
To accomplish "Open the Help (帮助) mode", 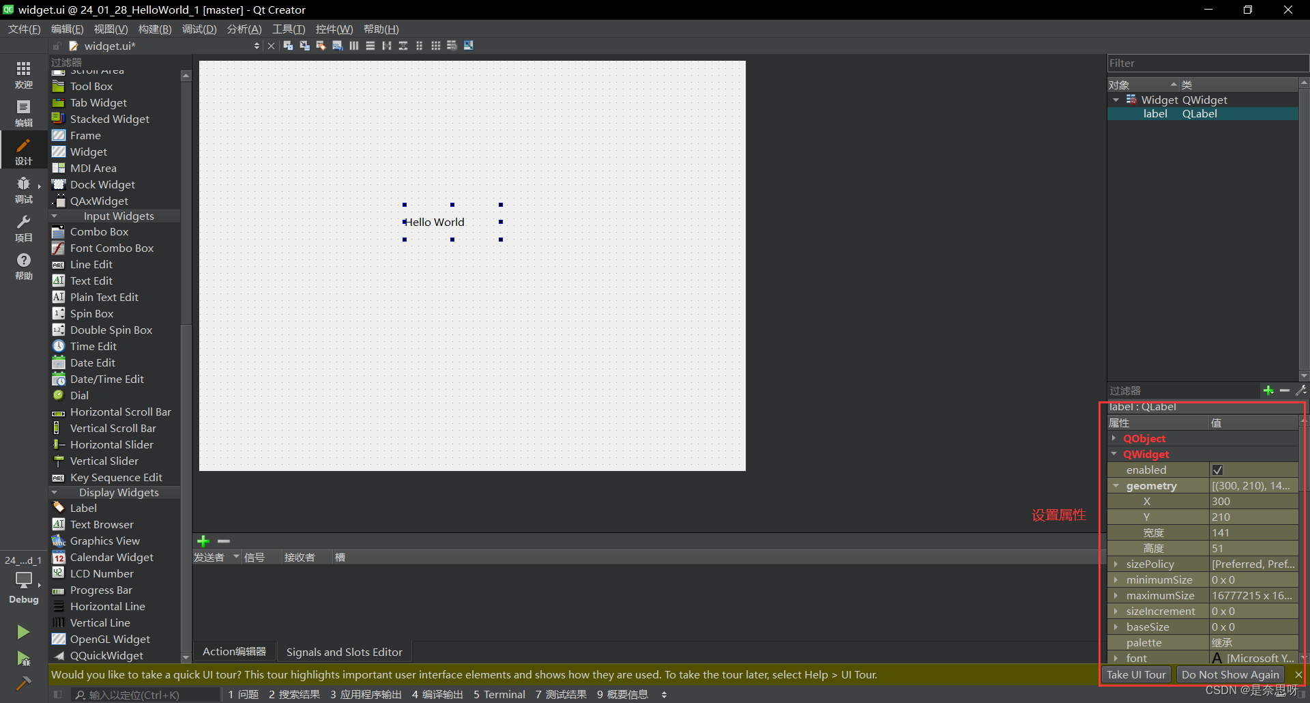I will pyautogui.click(x=24, y=266).
